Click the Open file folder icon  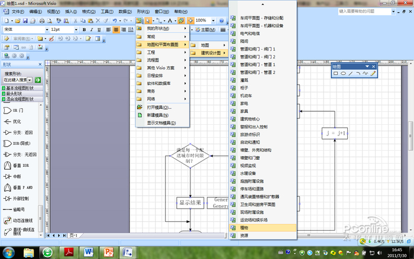pos(18,21)
